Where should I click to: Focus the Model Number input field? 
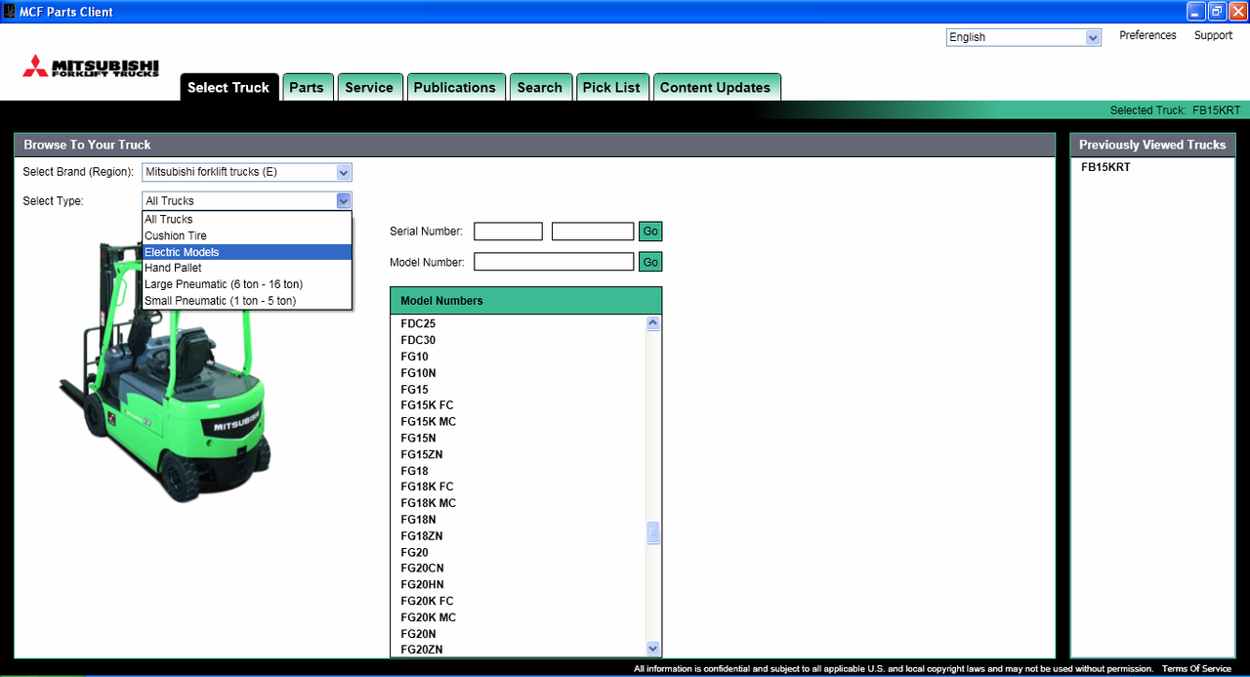554,262
